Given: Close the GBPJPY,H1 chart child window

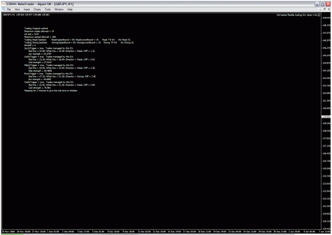Looking at the screenshot, I should [x=329, y=10].
